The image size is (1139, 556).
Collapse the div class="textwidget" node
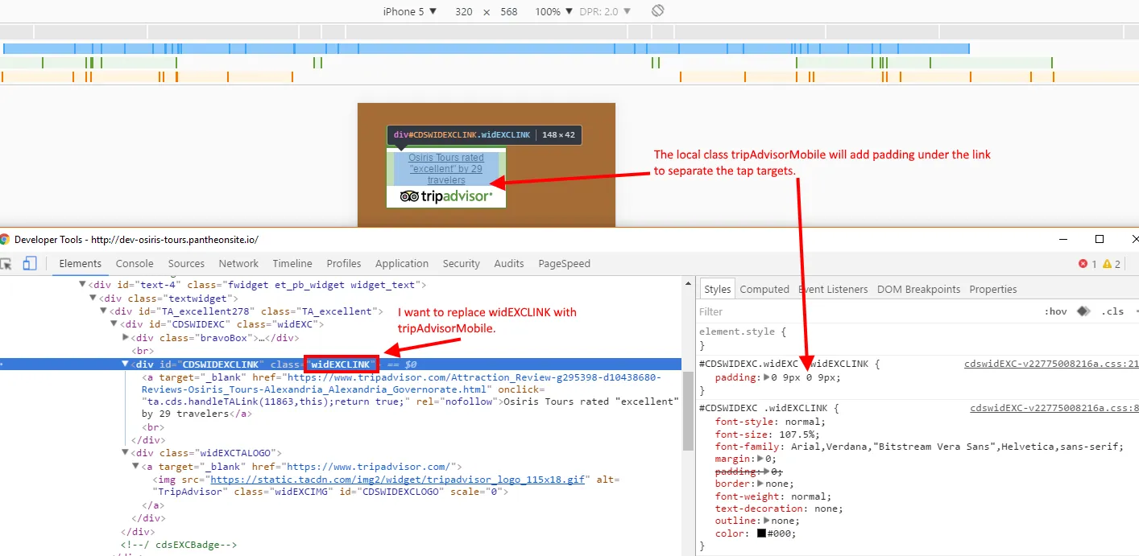[x=93, y=298]
